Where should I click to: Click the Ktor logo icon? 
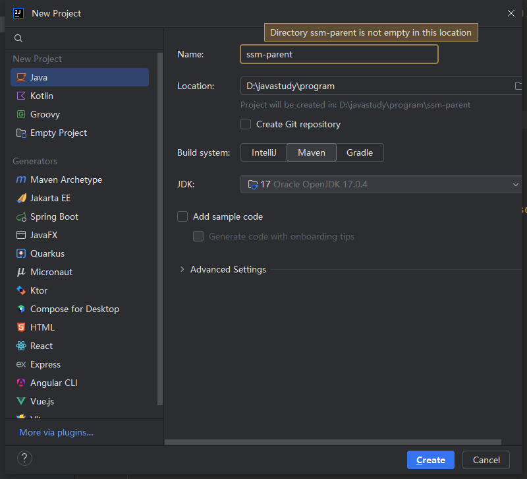coord(21,290)
